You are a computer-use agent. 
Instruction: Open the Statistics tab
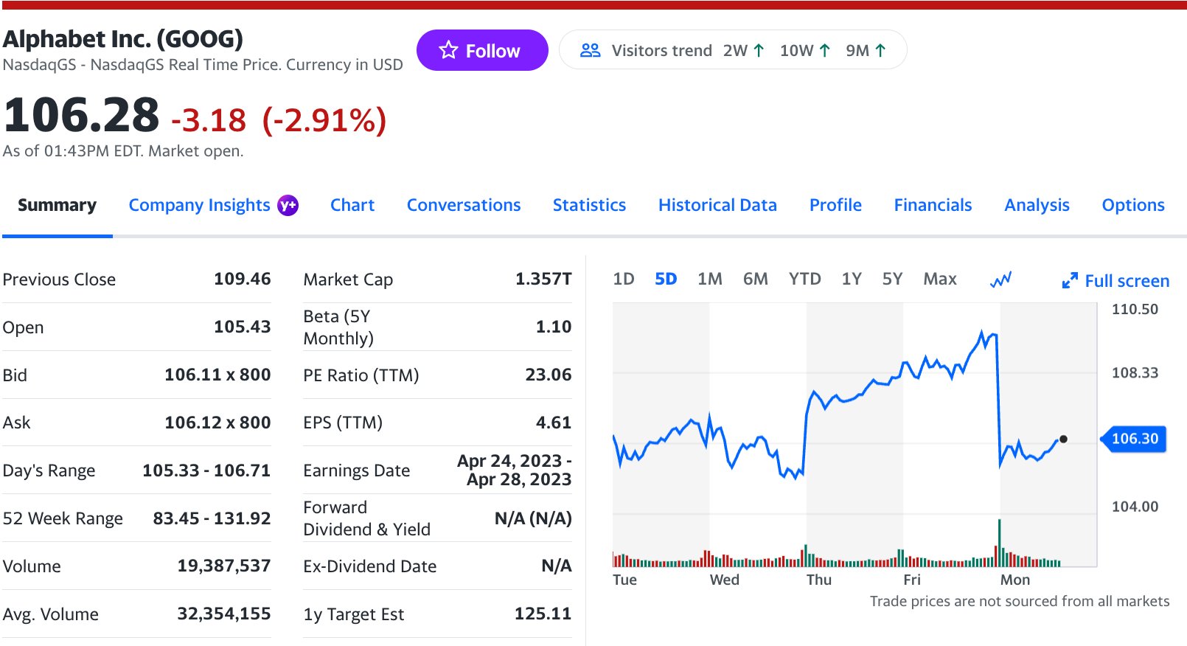(x=589, y=205)
